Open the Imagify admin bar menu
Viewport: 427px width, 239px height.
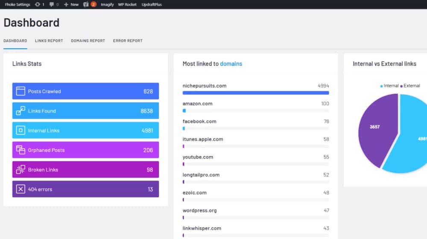pyautogui.click(x=107, y=4)
